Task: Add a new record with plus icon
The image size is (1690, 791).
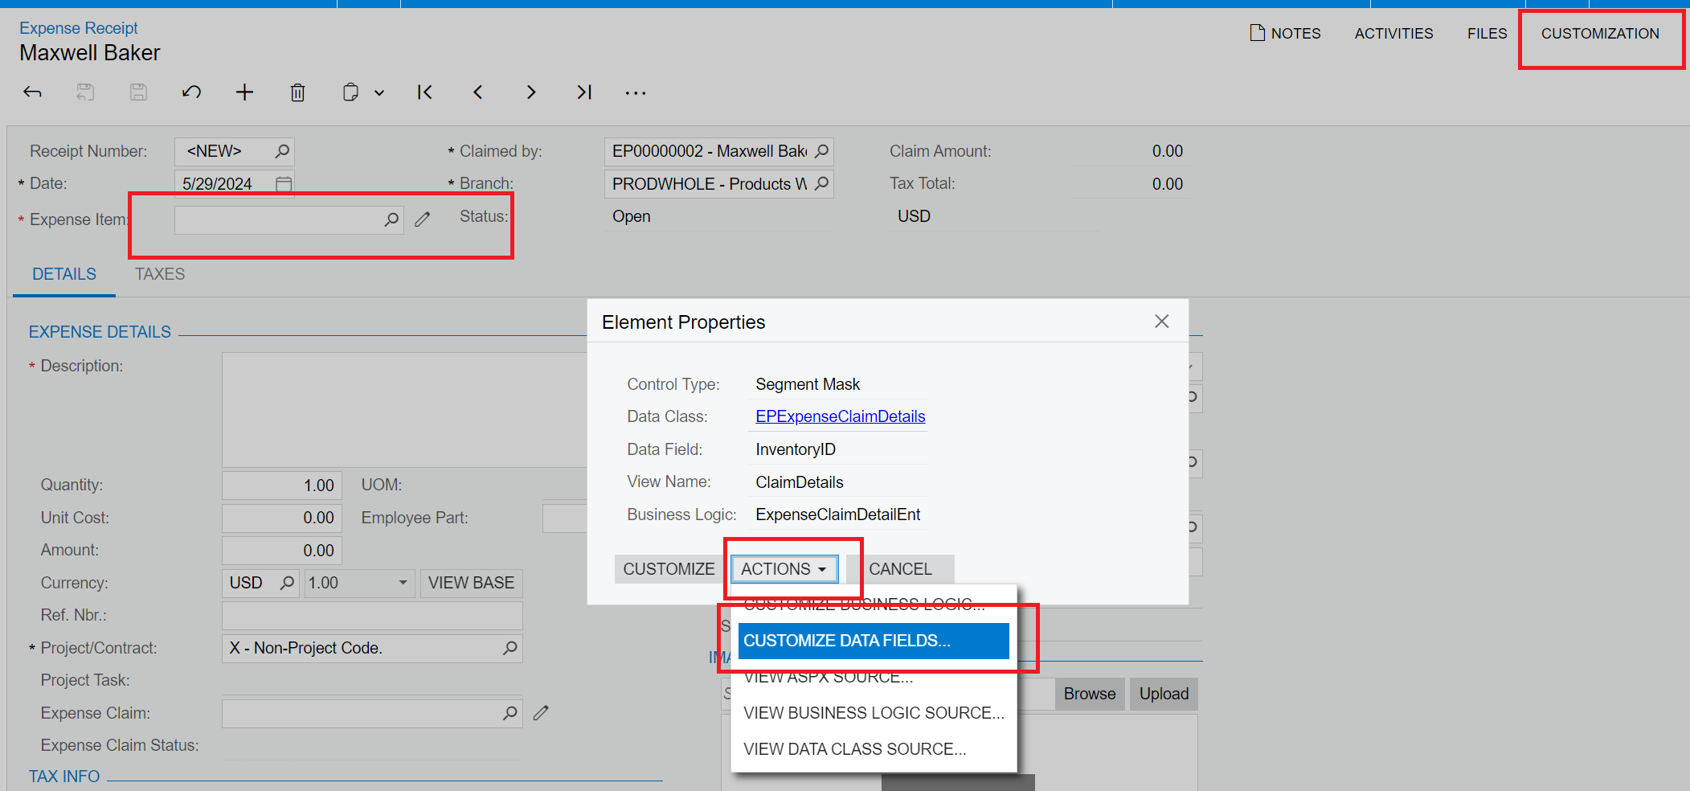Action: click(244, 92)
